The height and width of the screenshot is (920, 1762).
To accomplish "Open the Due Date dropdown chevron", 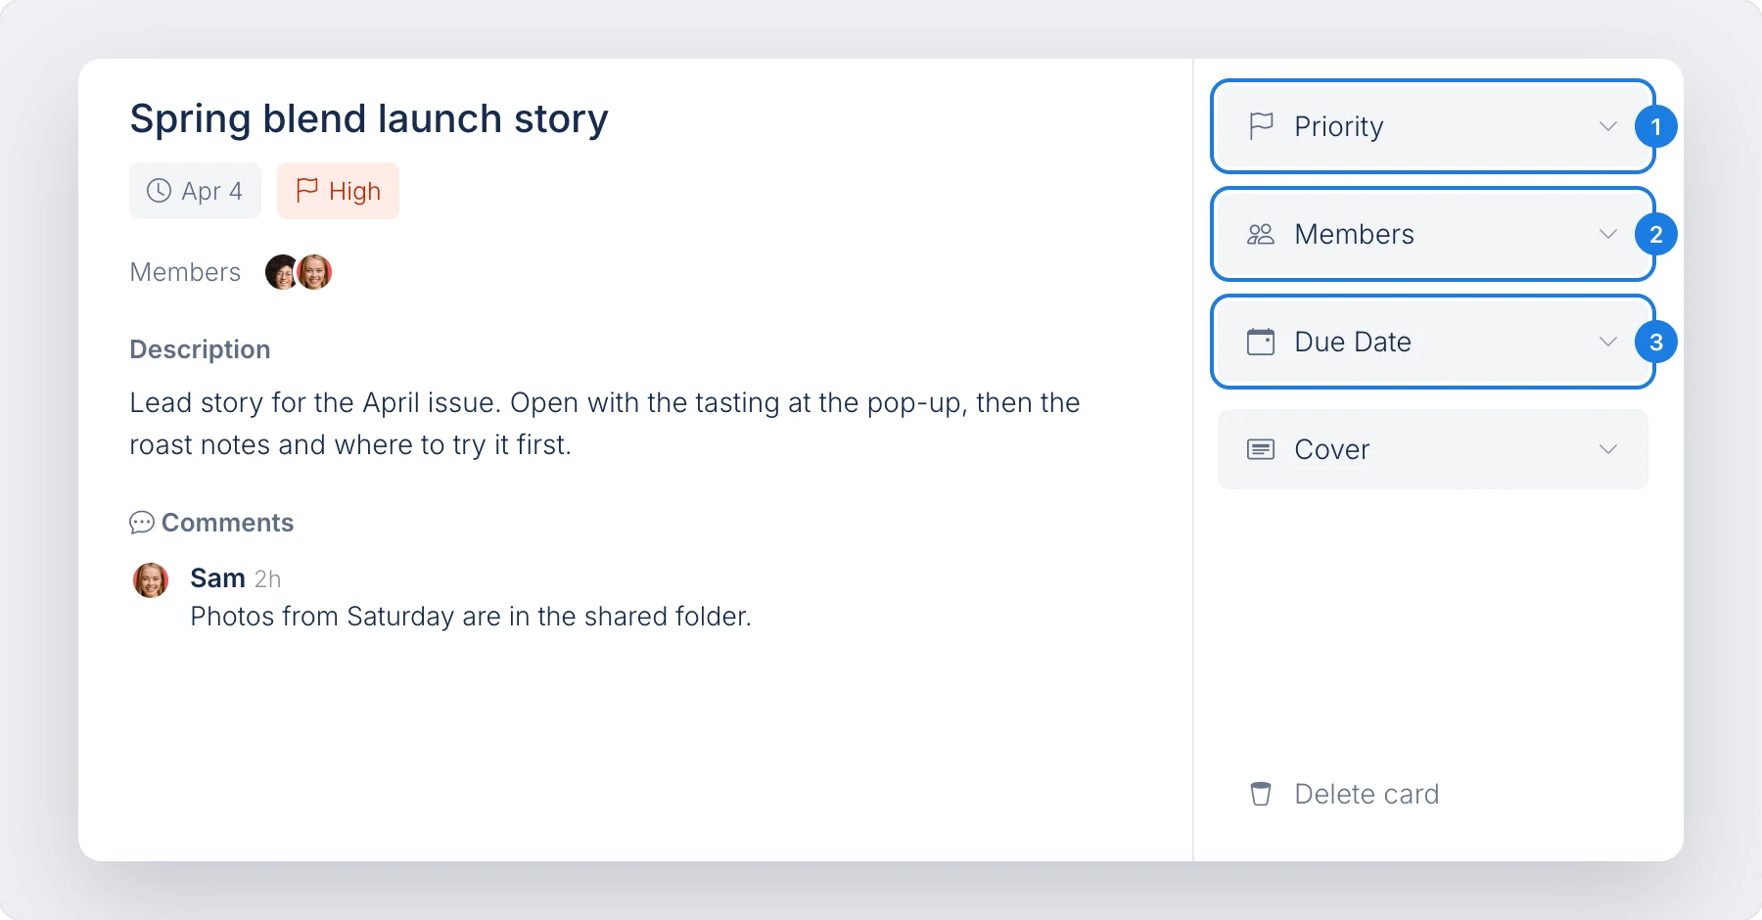I will click(1607, 342).
